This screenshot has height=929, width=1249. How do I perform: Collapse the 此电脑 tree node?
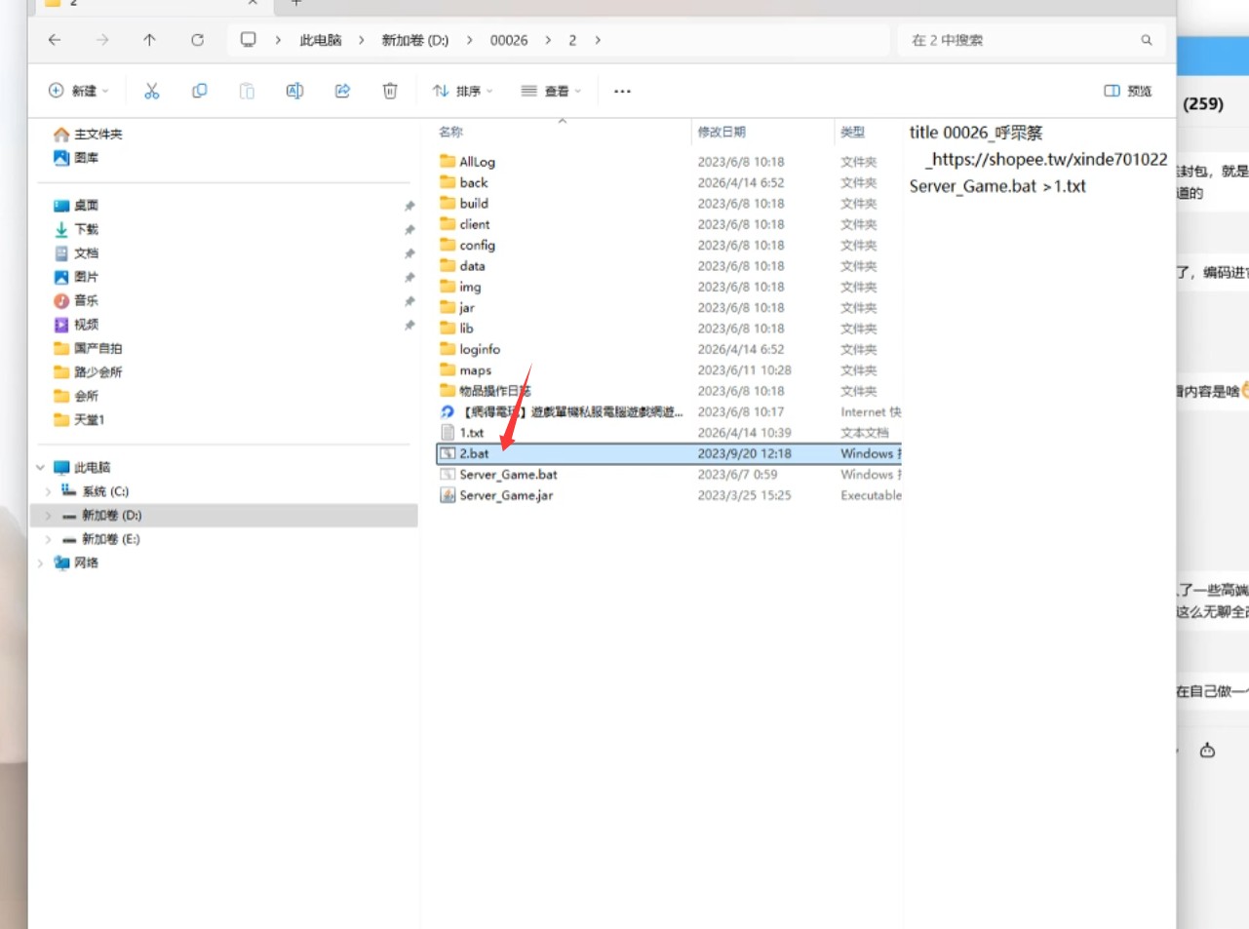point(40,468)
